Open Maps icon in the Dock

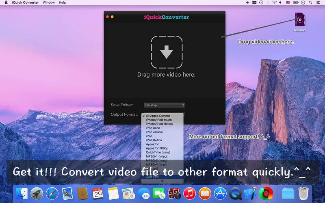pyautogui.click(x=128, y=194)
